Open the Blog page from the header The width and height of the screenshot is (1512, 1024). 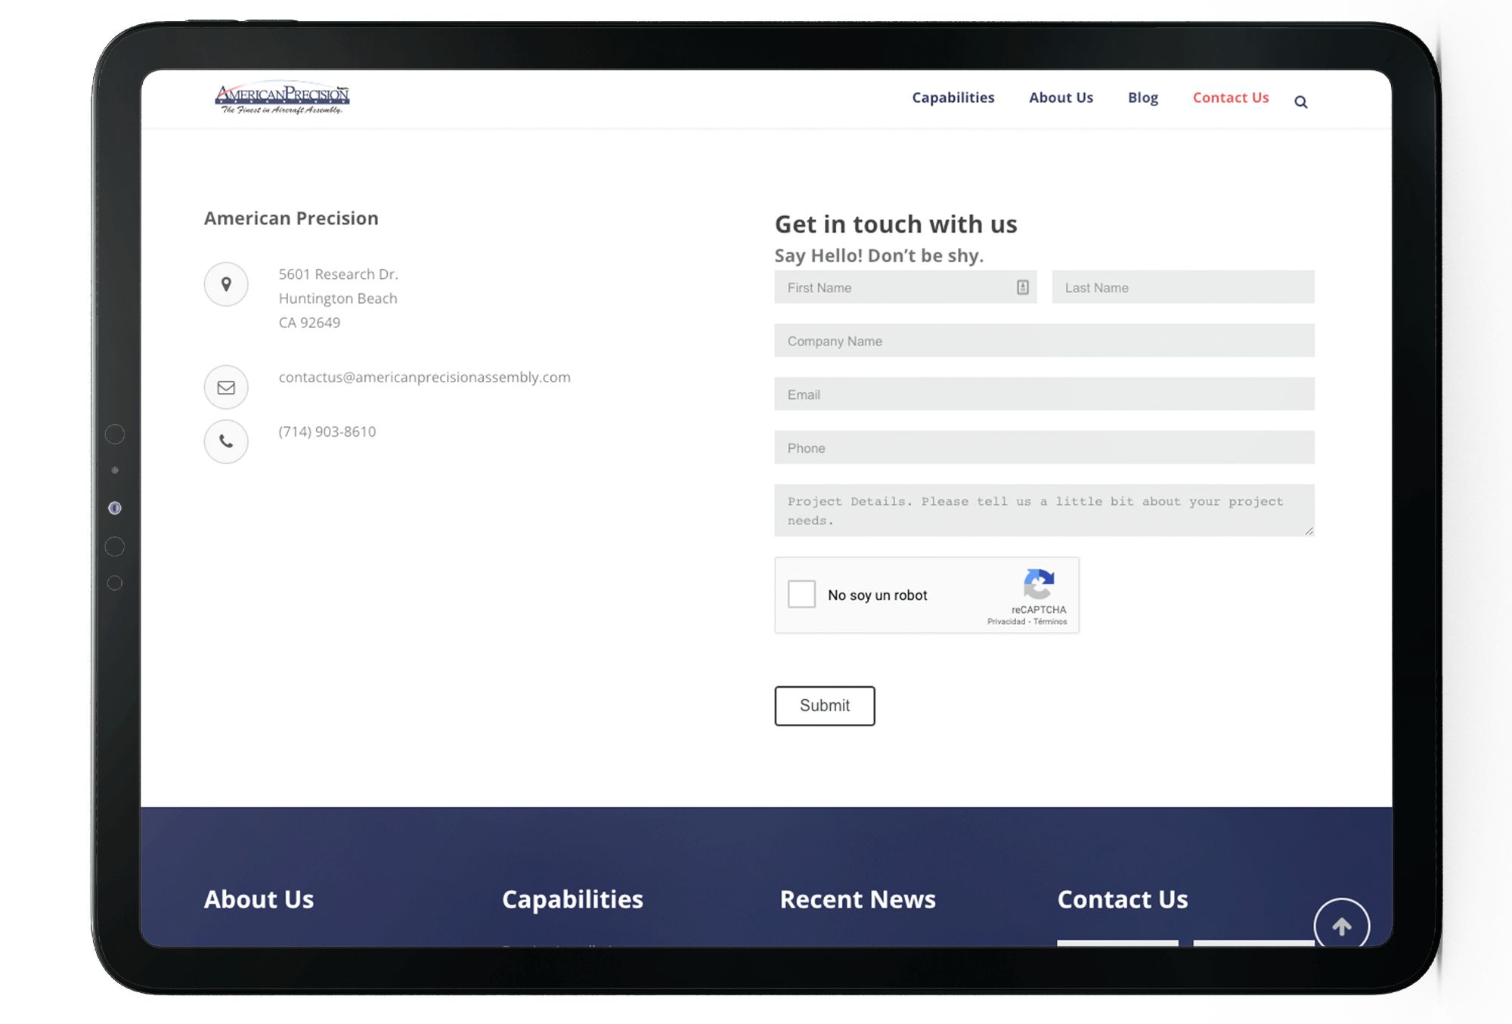[1142, 97]
